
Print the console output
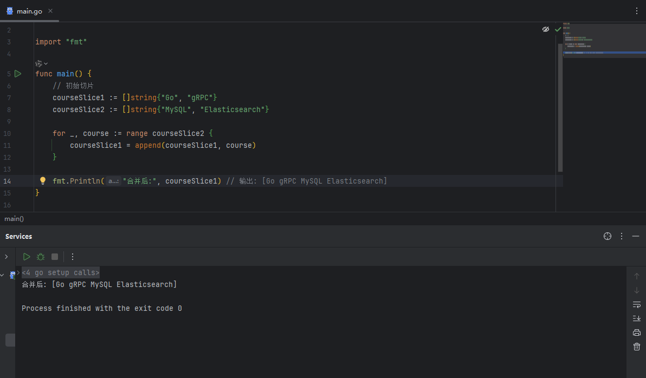pyautogui.click(x=637, y=333)
